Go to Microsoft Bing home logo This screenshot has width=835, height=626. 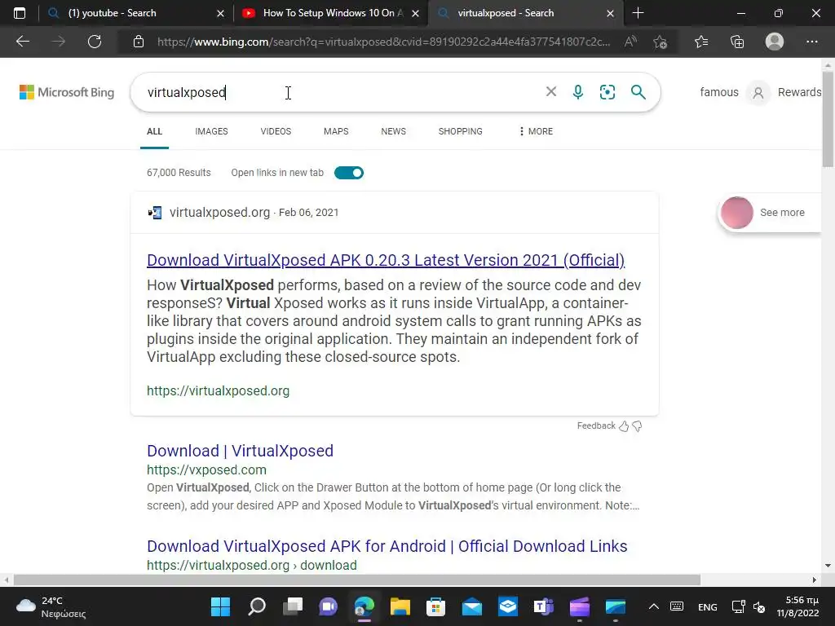(67, 92)
